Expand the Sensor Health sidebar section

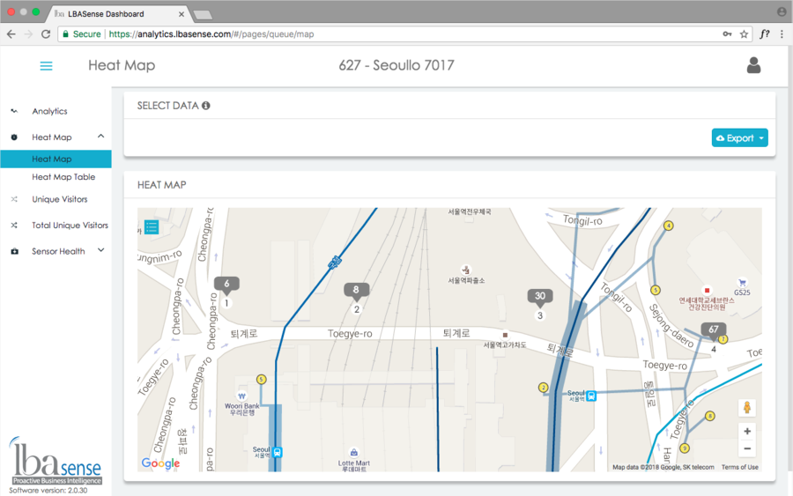click(100, 251)
